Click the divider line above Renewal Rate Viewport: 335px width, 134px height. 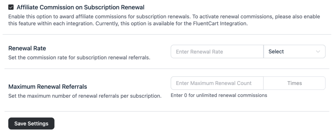coord(167,34)
